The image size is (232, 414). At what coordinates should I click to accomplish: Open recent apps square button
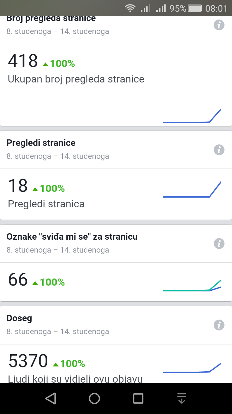(138, 398)
